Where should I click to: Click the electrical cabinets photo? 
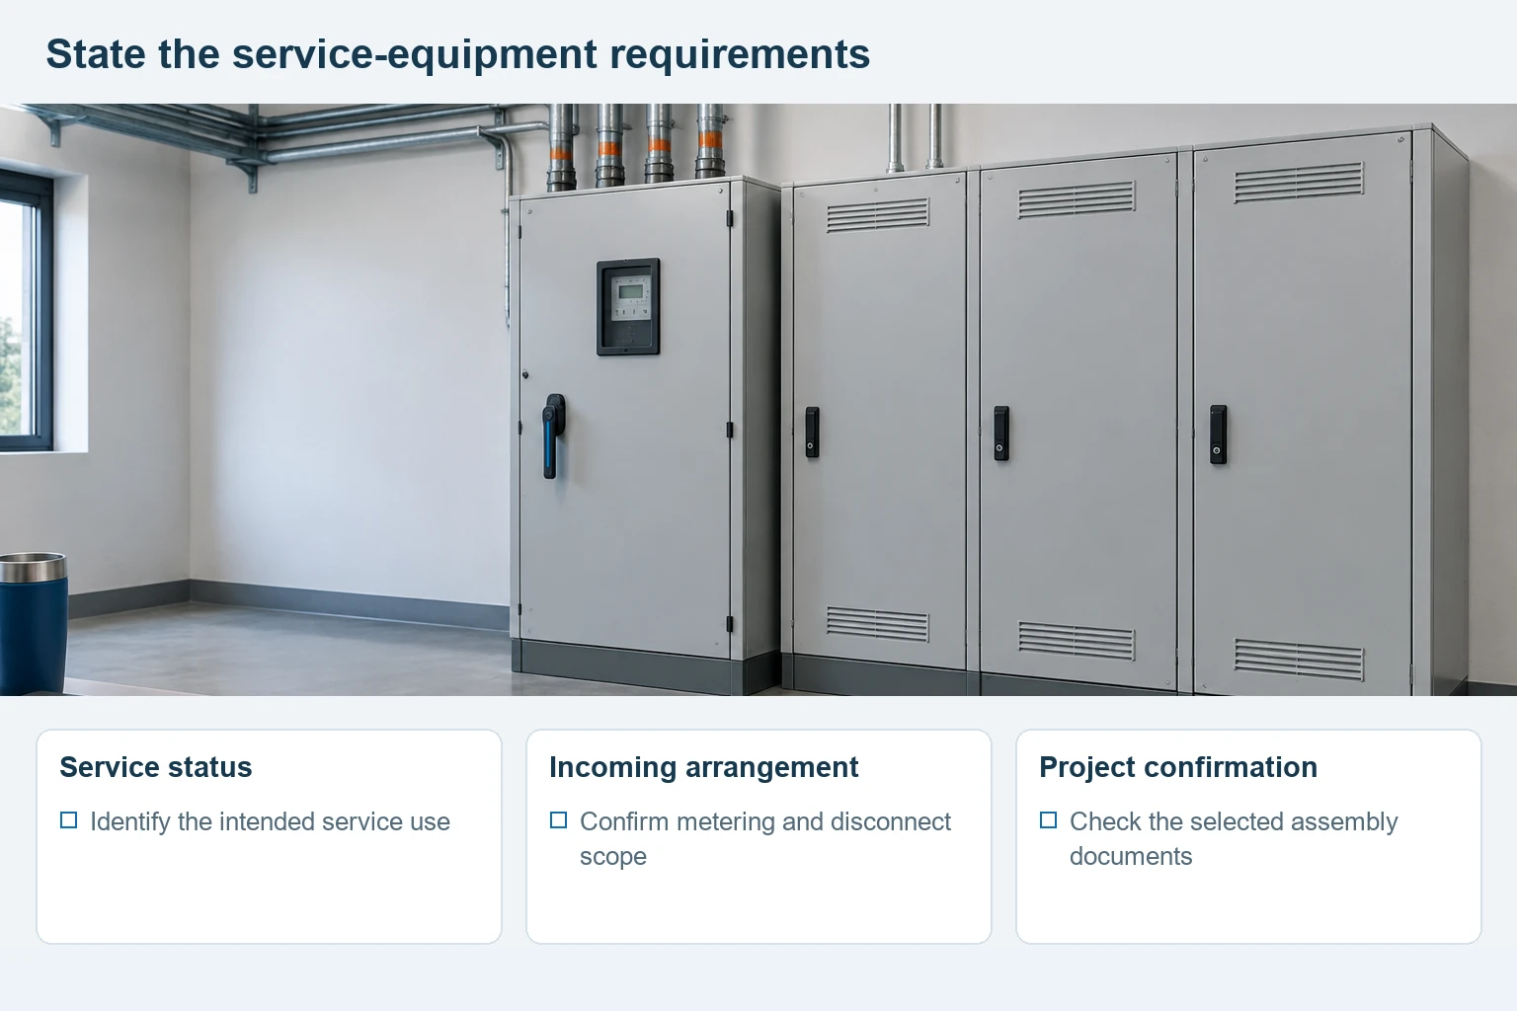coord(758,400)
